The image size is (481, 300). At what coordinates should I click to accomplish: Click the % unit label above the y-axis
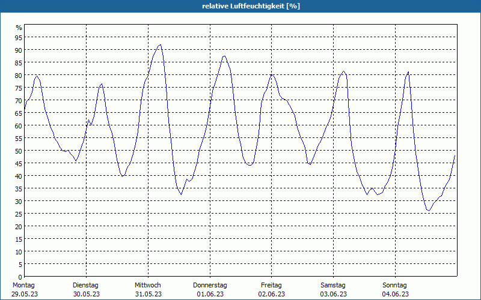(x=19, y=28)
